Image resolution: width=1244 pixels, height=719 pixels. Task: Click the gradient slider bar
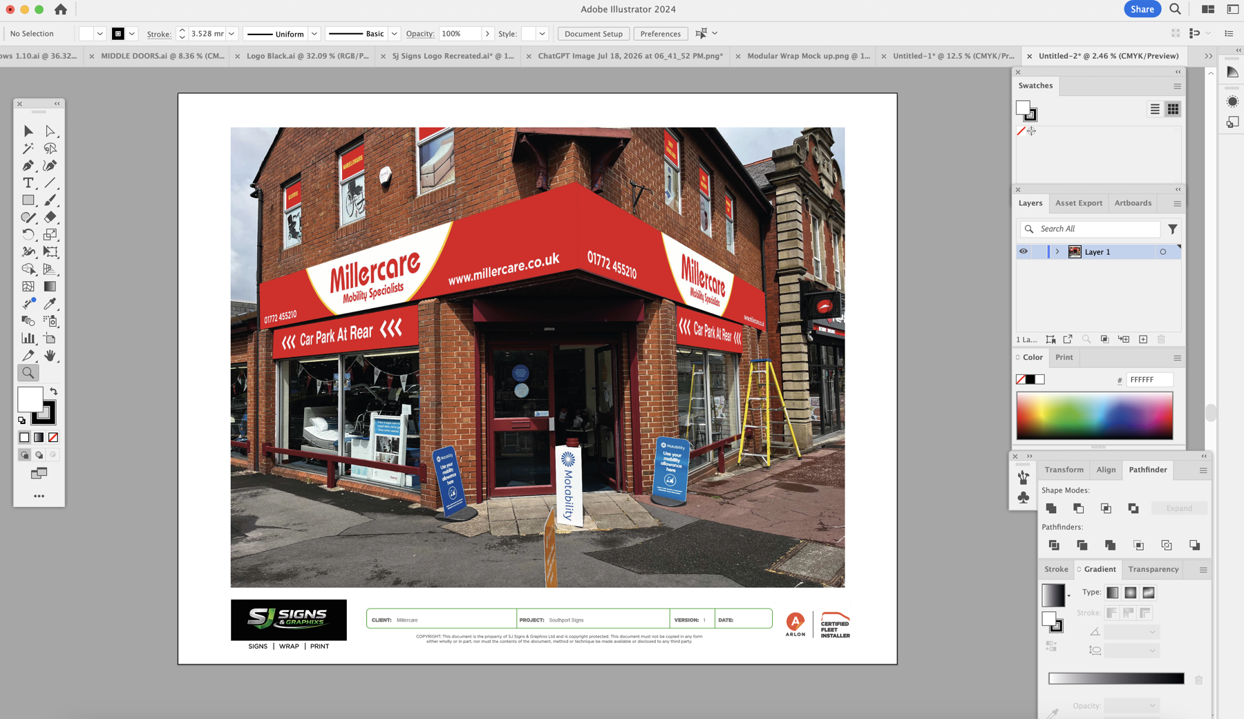[x=1115, y=679]
